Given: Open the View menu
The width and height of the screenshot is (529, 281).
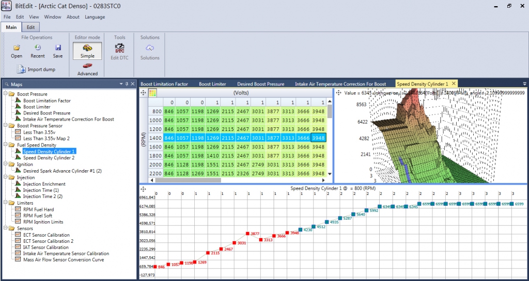Looking at the screenshot, I should (x=34, y=17).
